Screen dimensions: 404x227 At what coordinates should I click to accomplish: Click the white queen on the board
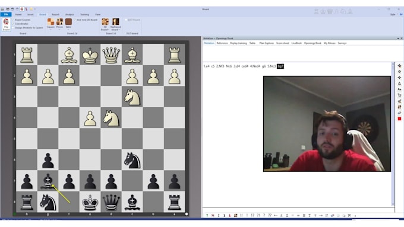(111, 55)
